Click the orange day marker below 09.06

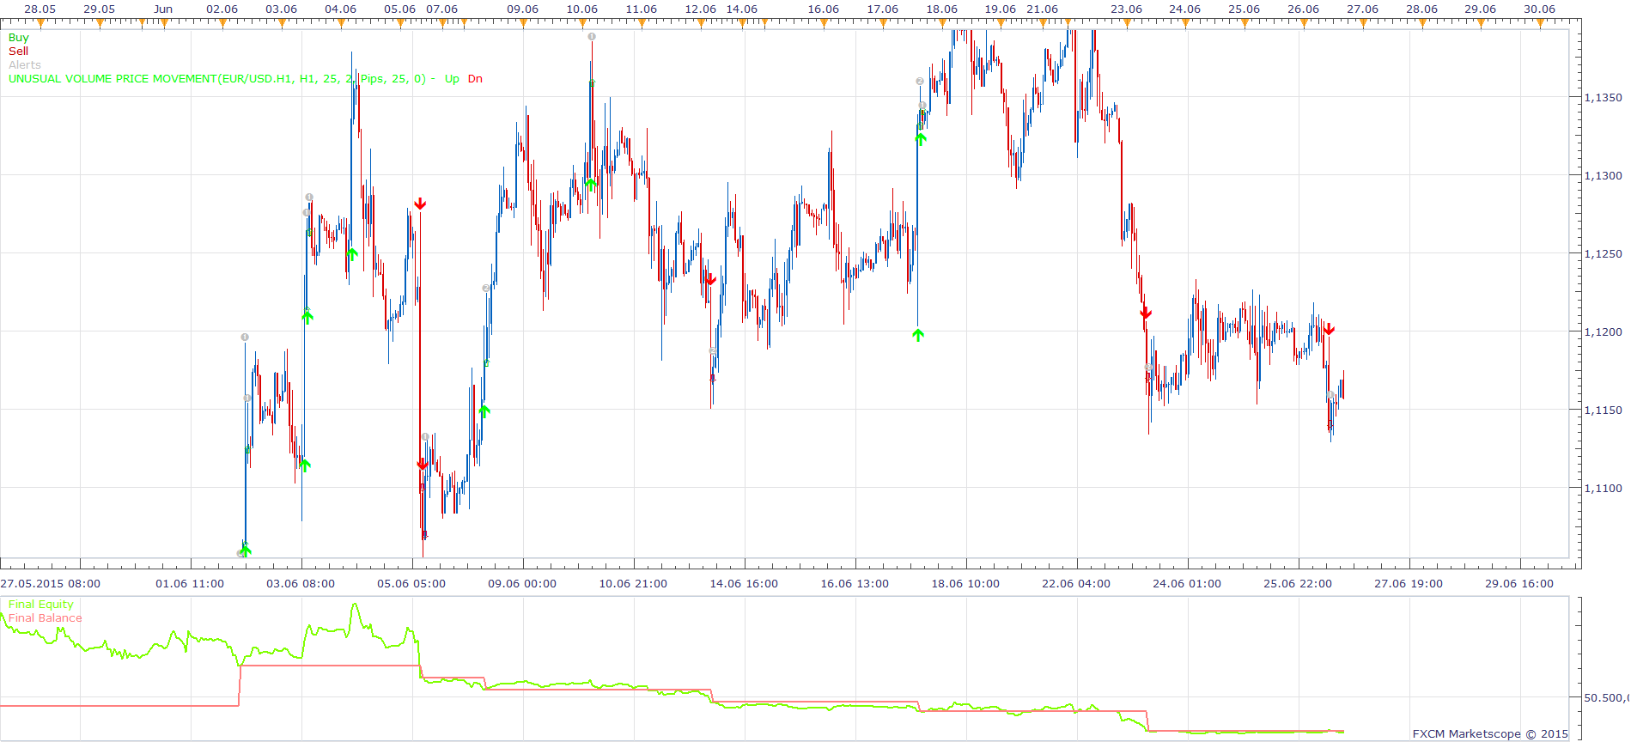click(x=523, y=23)
